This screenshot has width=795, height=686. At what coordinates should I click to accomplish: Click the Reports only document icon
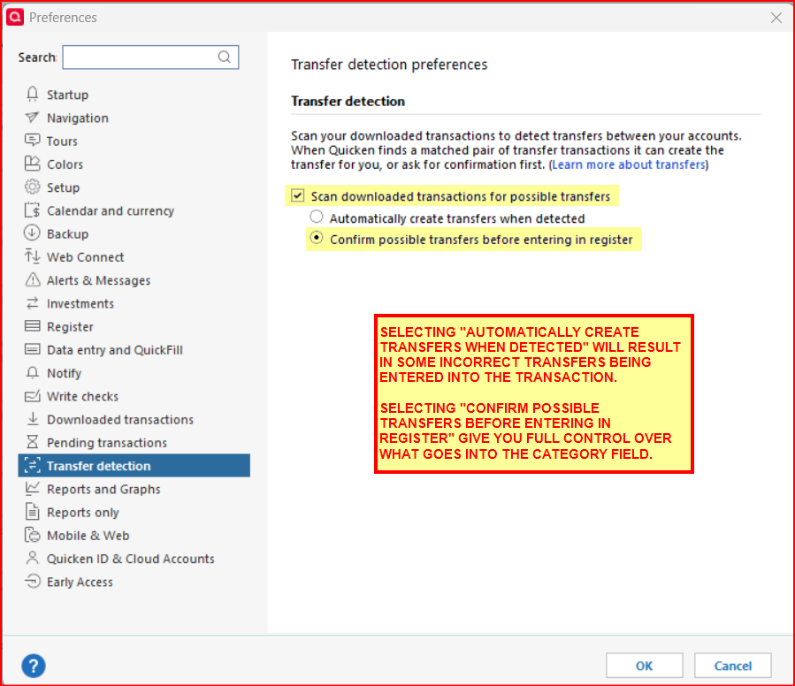tap(33, 512)
